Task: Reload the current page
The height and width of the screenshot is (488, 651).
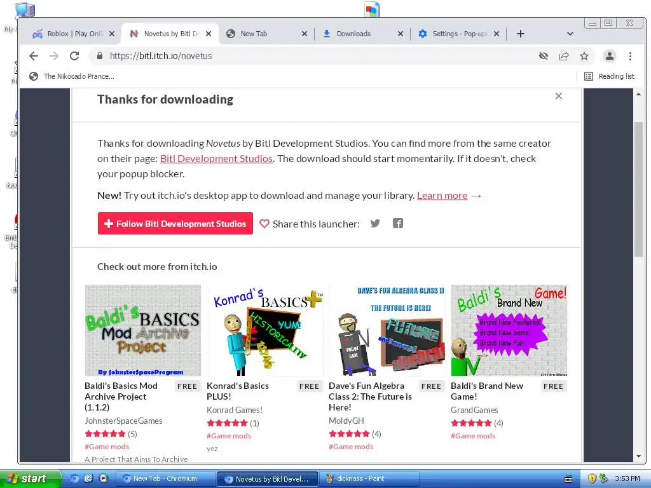Action: pyautogui.click(x=74, y=56)
